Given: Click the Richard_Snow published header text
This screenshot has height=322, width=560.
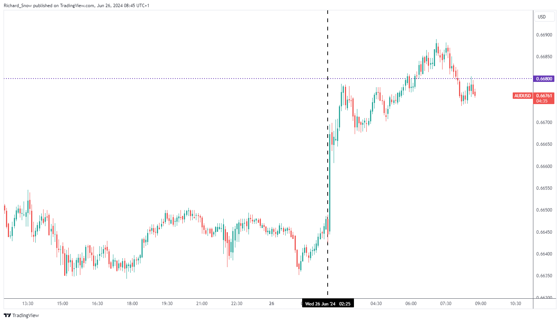Looking at the screenshot, I should coord(76,6).
